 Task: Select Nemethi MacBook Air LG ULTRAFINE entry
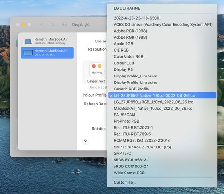click(x=47, y=53)
